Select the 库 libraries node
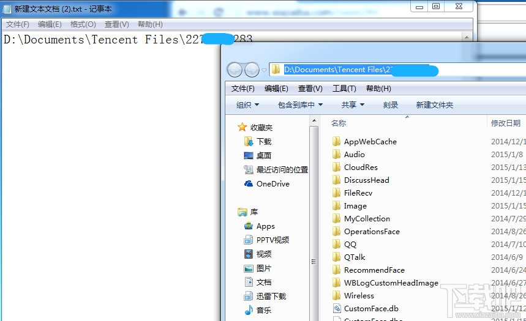This screenshot has height=321, width=526. pos(254,212)
